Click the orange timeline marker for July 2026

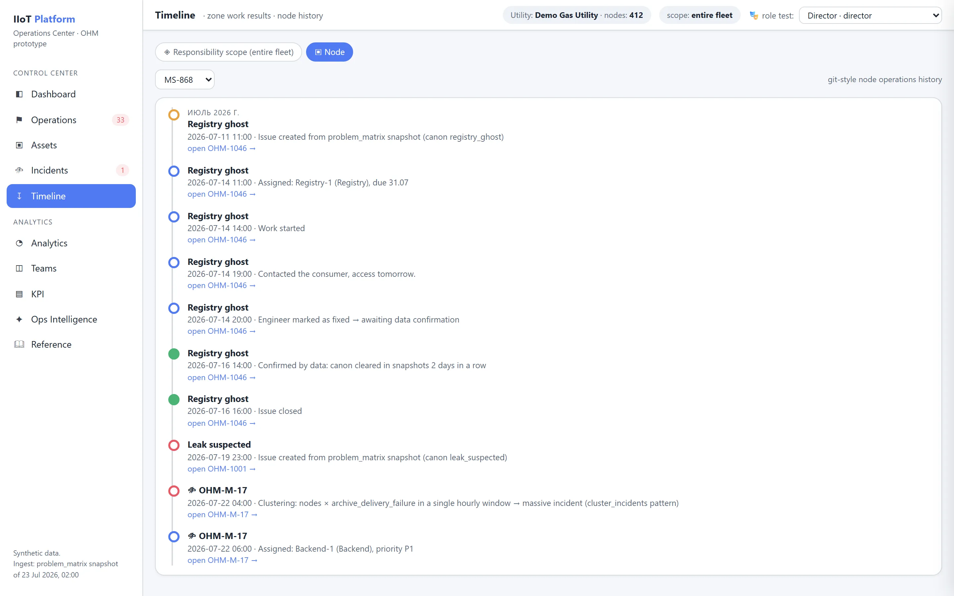click(x=174, y=115)
